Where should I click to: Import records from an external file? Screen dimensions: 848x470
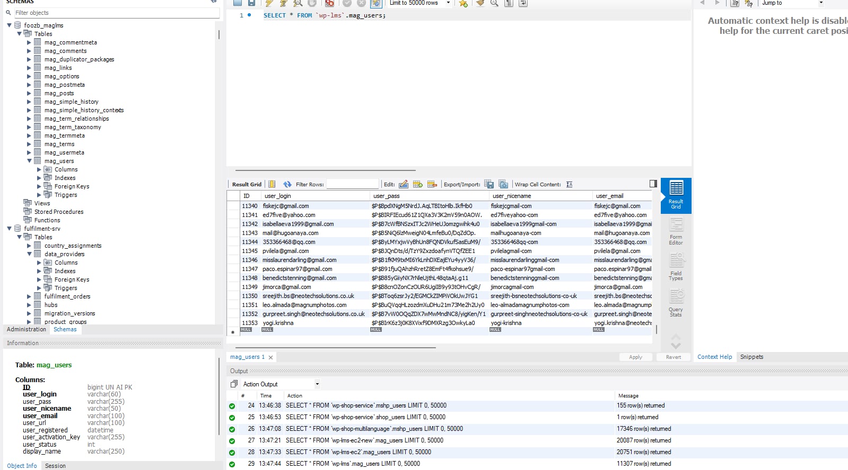503,184
